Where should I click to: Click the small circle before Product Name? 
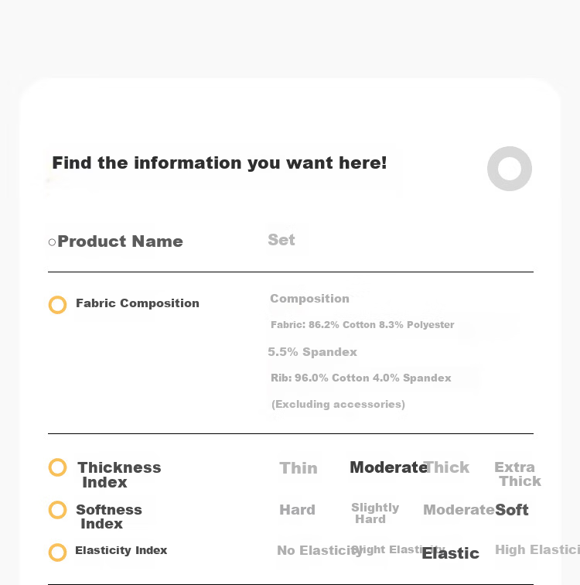click(52, 242)
